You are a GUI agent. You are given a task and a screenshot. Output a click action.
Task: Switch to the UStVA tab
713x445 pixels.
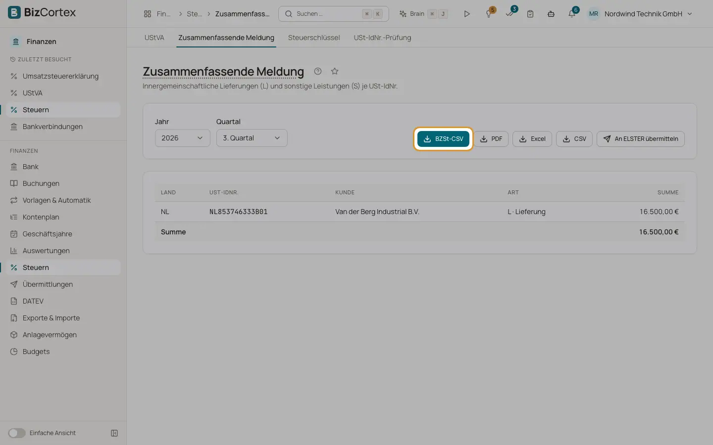coord(154,38)
